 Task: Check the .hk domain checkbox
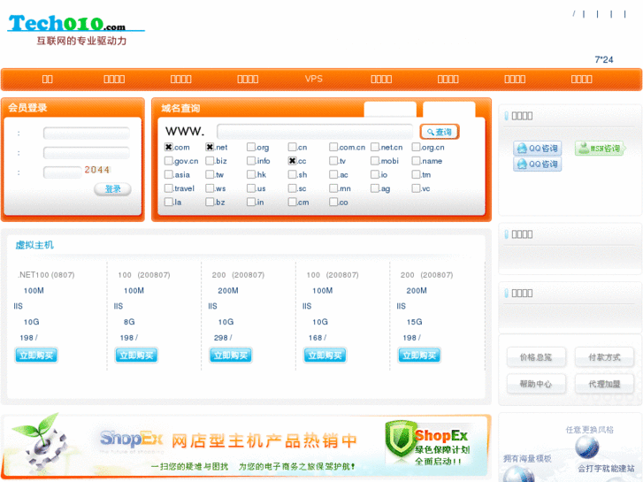coord(251,174)
